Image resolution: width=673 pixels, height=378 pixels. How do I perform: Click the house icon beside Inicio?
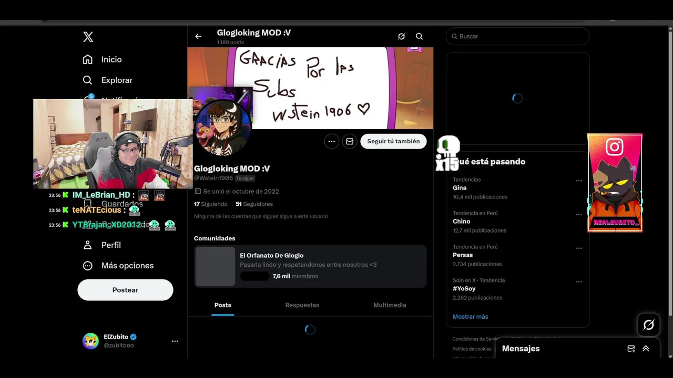(88, 59)
